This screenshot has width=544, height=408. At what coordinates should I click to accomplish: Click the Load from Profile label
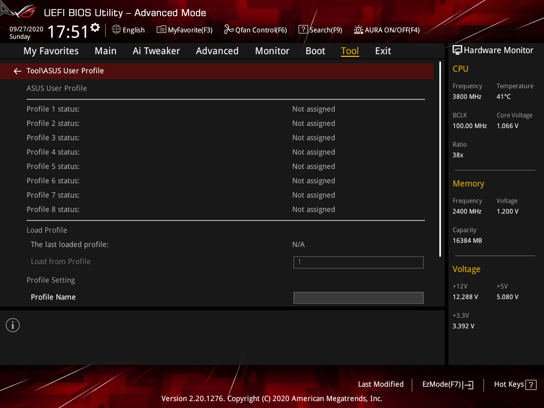(x=61, y=261)
